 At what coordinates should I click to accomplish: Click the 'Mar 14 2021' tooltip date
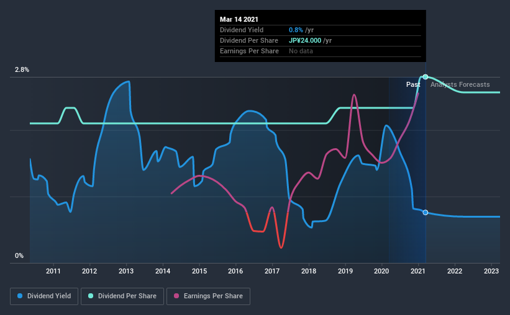tap(239, 19)
